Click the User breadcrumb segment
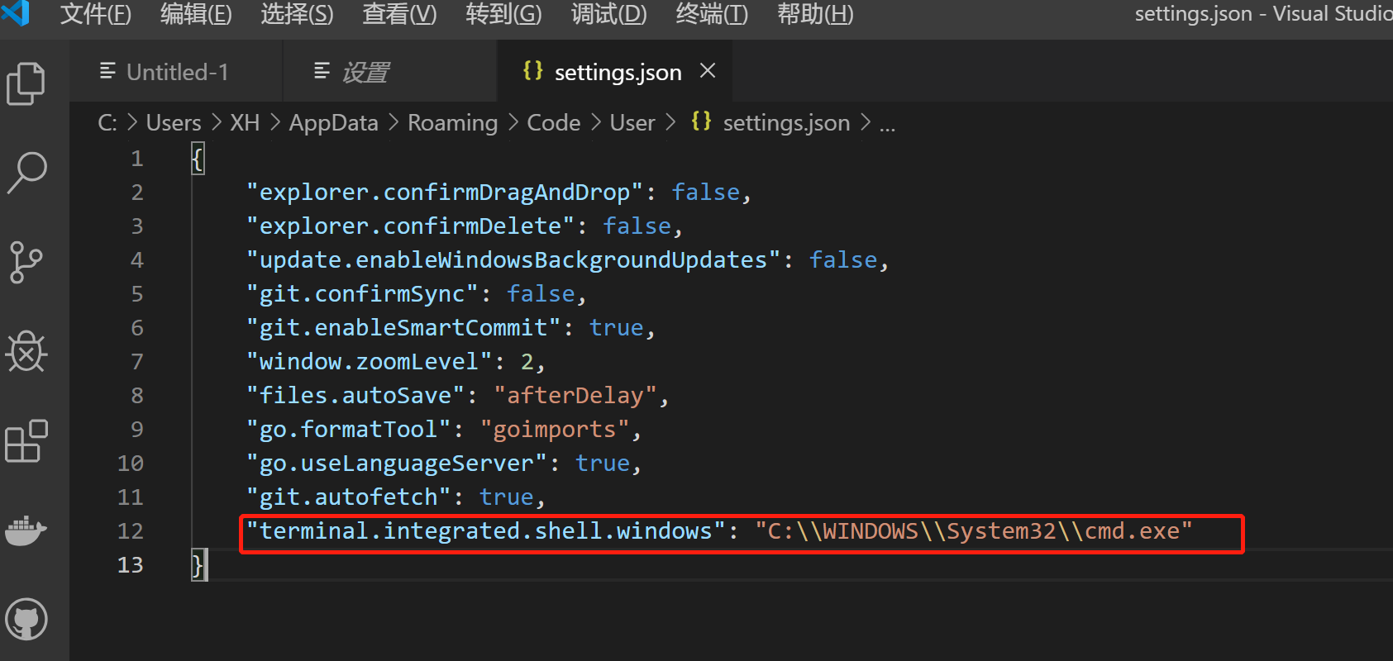1393x661 pixels. coord(632,122)
